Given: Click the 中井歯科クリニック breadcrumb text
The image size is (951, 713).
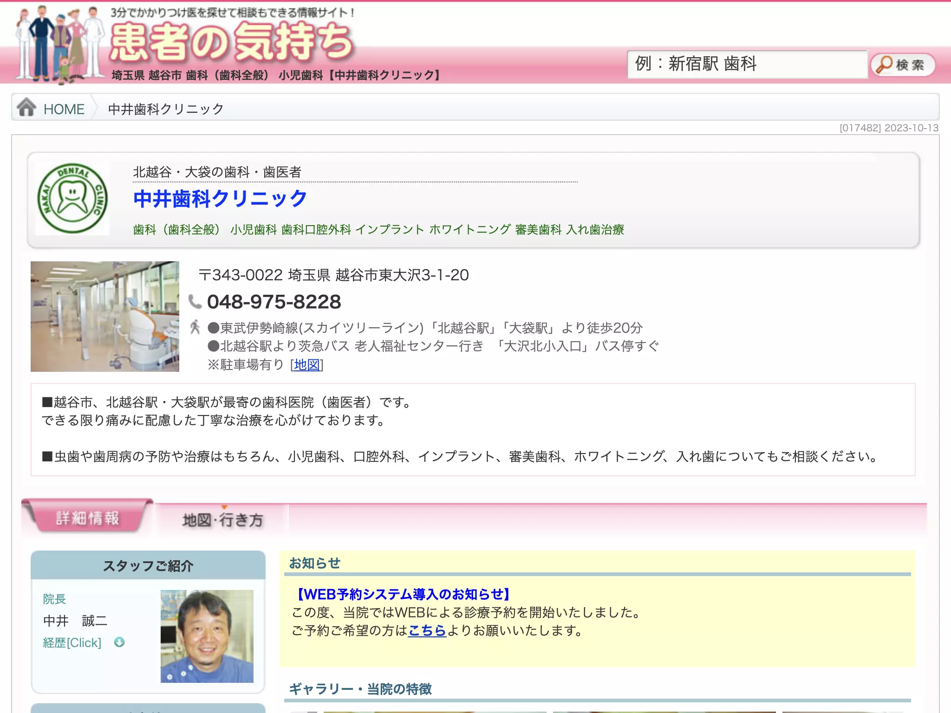Looking at the screenshot, I should tap(166, 109).
